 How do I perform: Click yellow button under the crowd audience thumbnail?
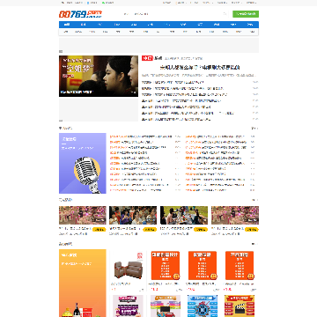pos(150,230)
